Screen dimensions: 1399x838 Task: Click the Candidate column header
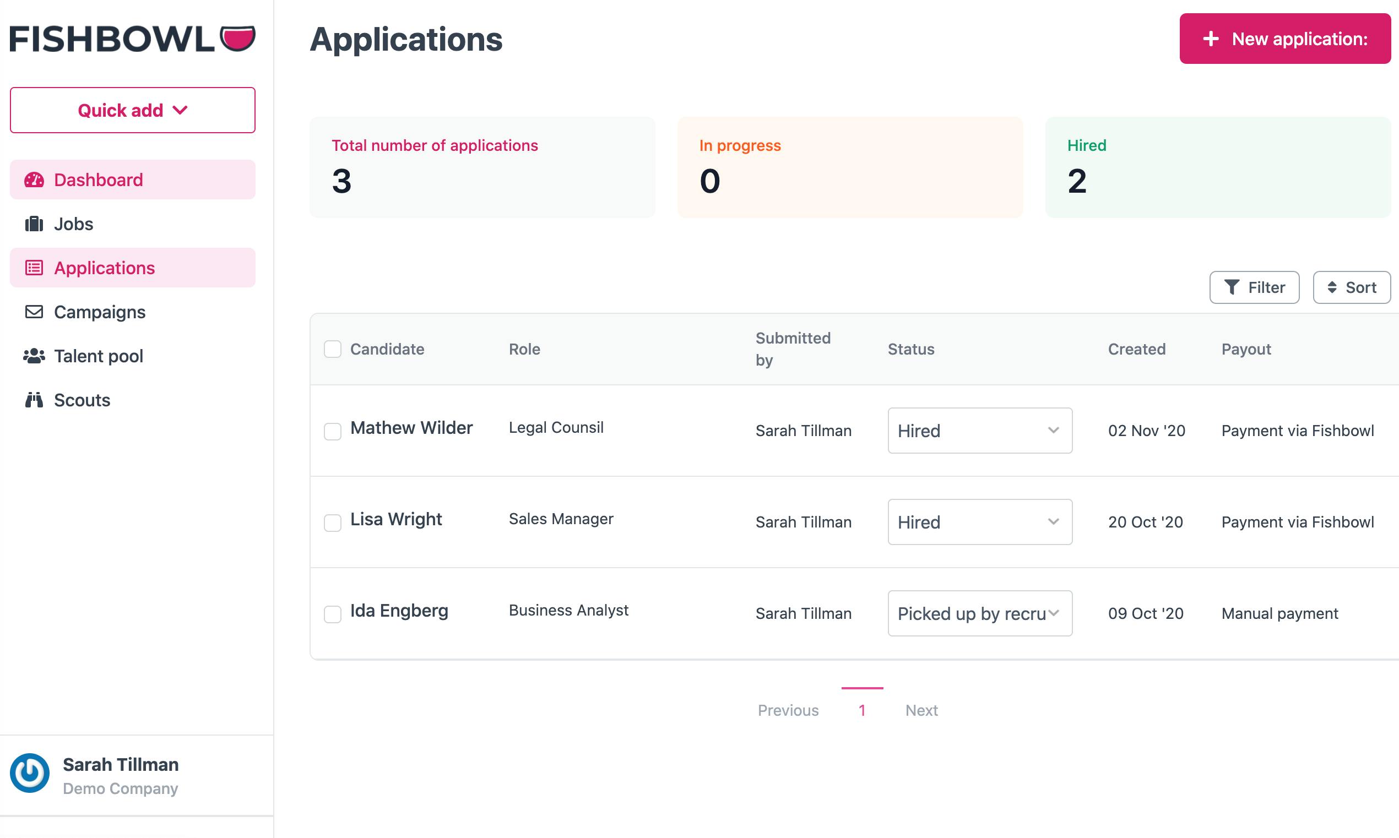[387, 349]
